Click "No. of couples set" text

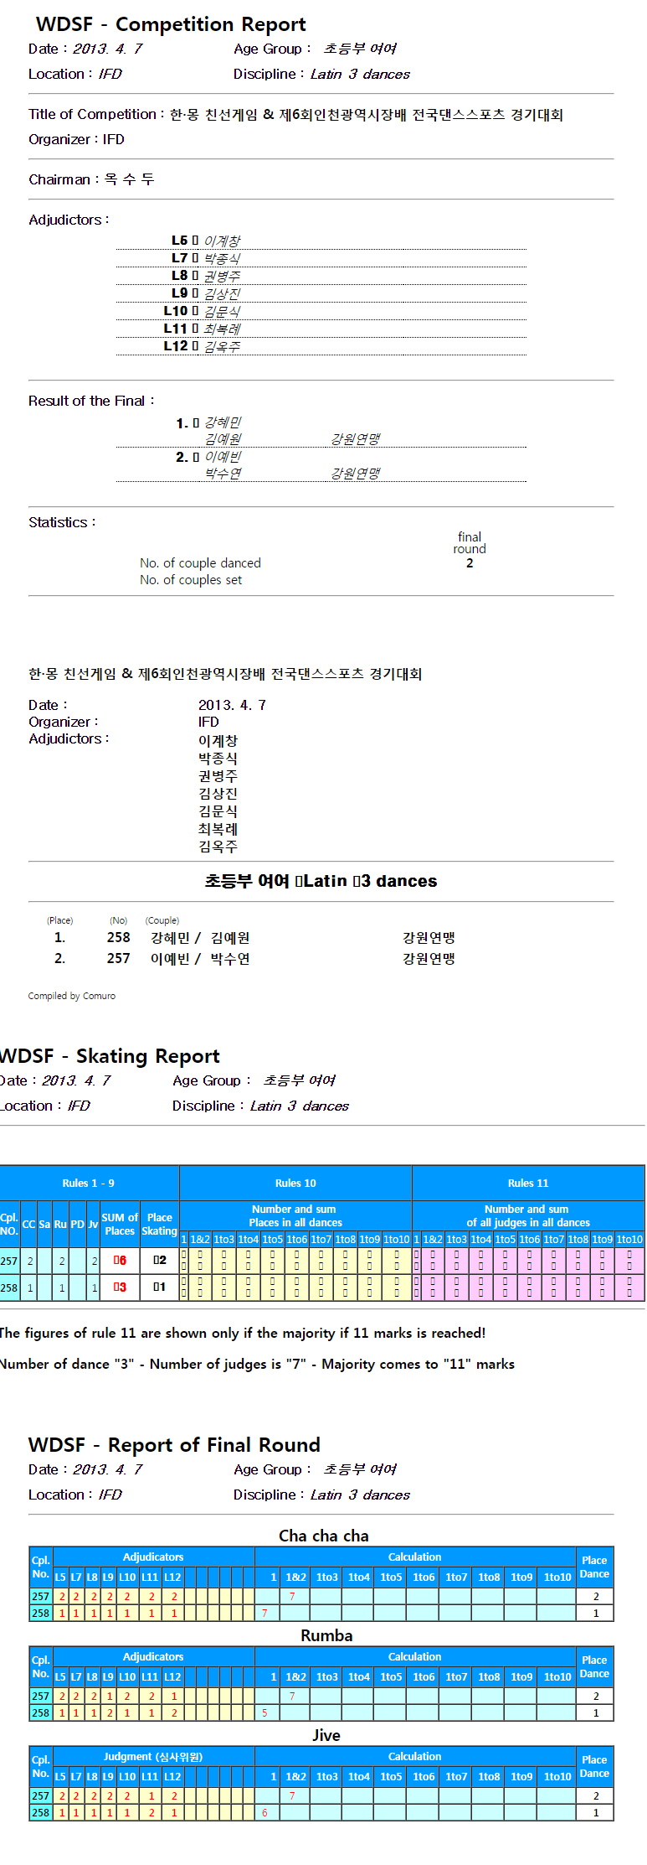[x=191, y=580]
